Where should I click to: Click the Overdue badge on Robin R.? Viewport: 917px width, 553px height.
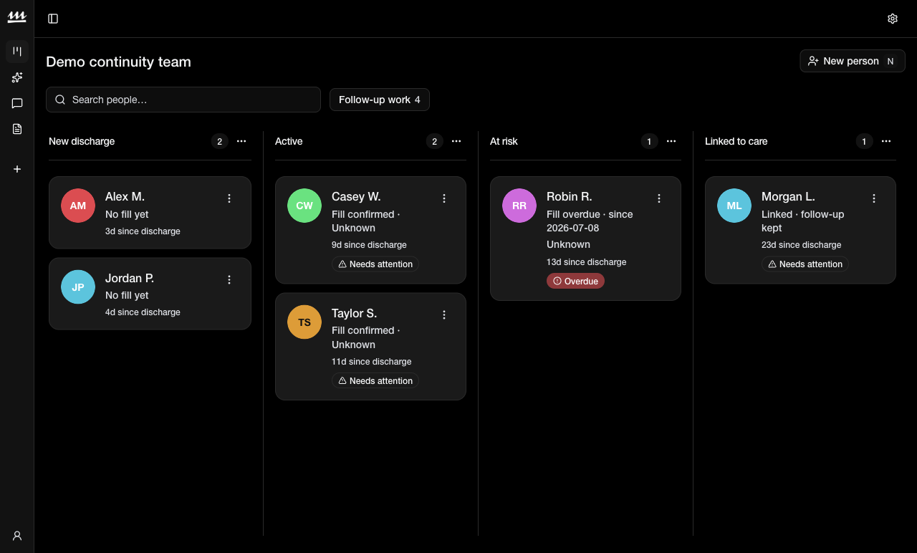point(575,282)
